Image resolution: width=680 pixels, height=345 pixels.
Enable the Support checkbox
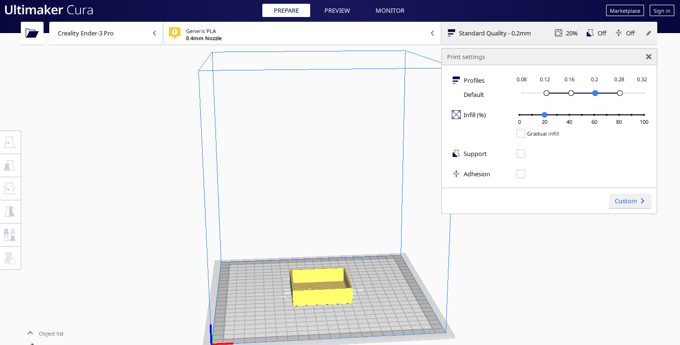(x=521, y=154)
